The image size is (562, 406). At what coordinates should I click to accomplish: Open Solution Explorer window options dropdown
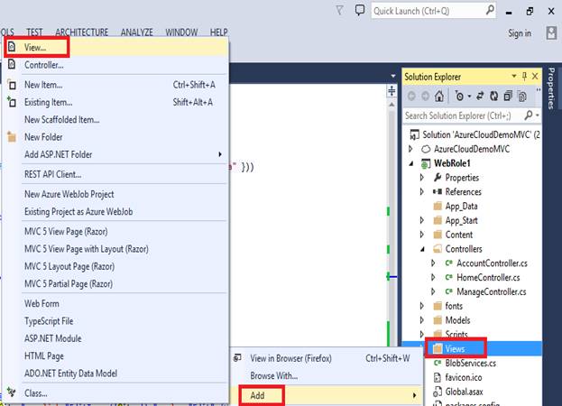click(x=513, y=76)
